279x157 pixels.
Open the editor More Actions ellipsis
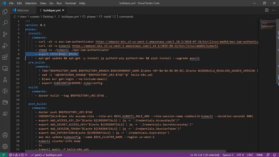point(274,10)
